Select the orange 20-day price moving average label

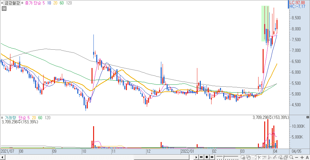click(x=56, y=3)
